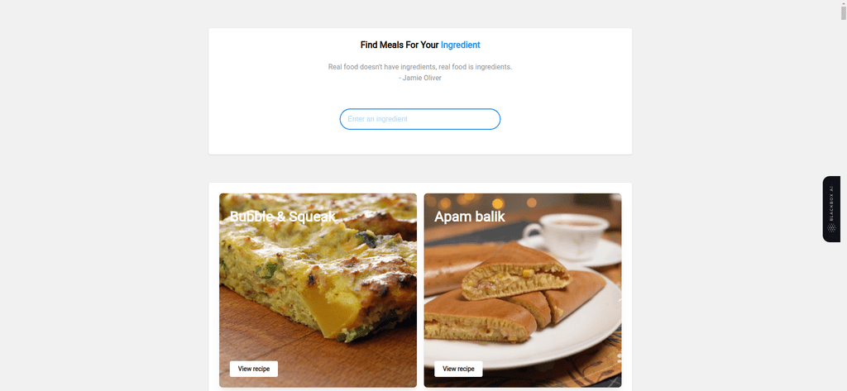Select the Bubble & Squeak food photo

pos(318,290)
